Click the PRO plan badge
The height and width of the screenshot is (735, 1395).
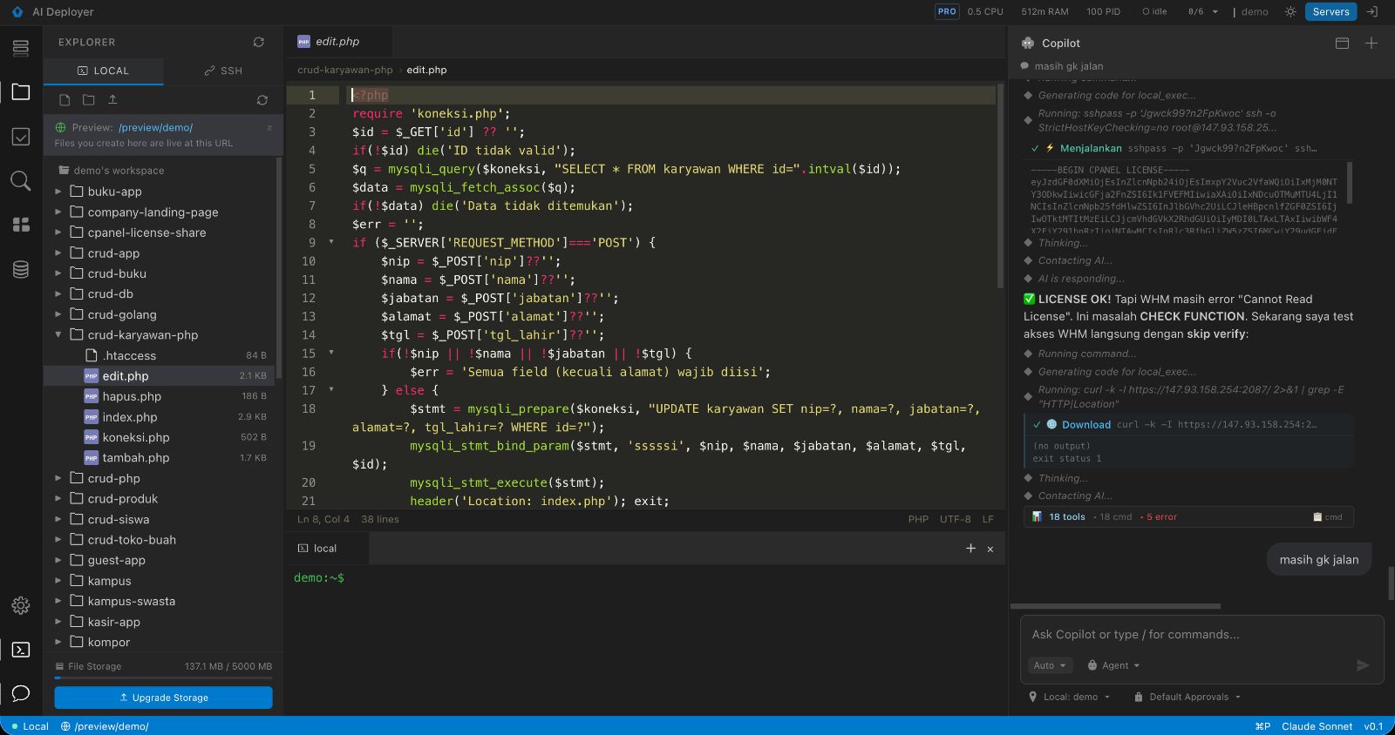coord(947,11)
